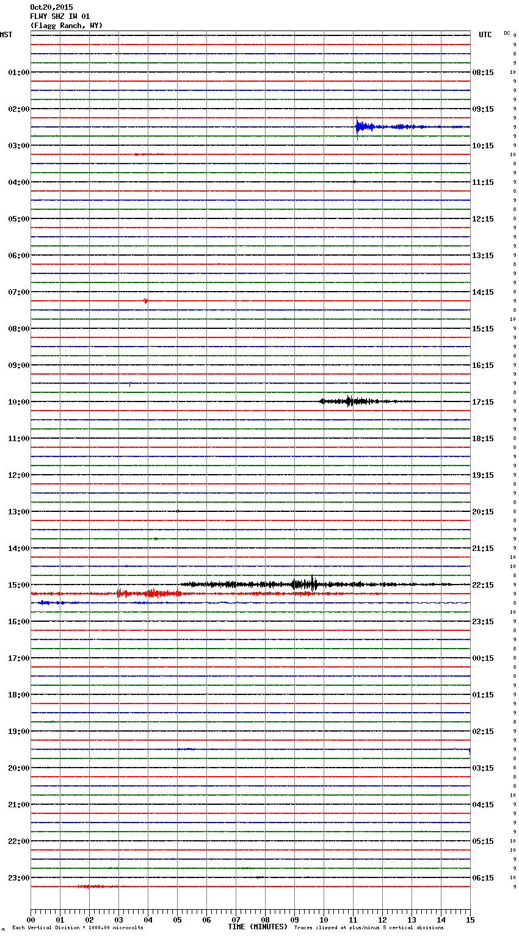Select the 20:00 MST time label
519x936 pixels.
coord(18,768)
